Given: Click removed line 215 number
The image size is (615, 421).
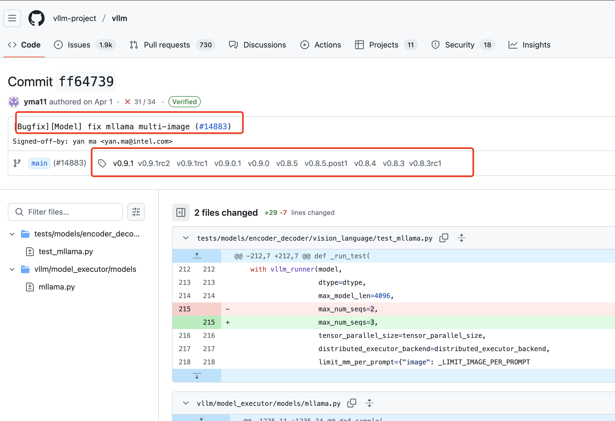Looking at the screenshot, I should point(185,309).
